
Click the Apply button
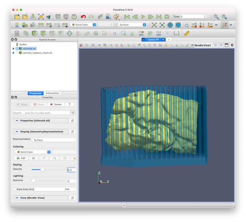pyautogui.click(x=22, y=104)
